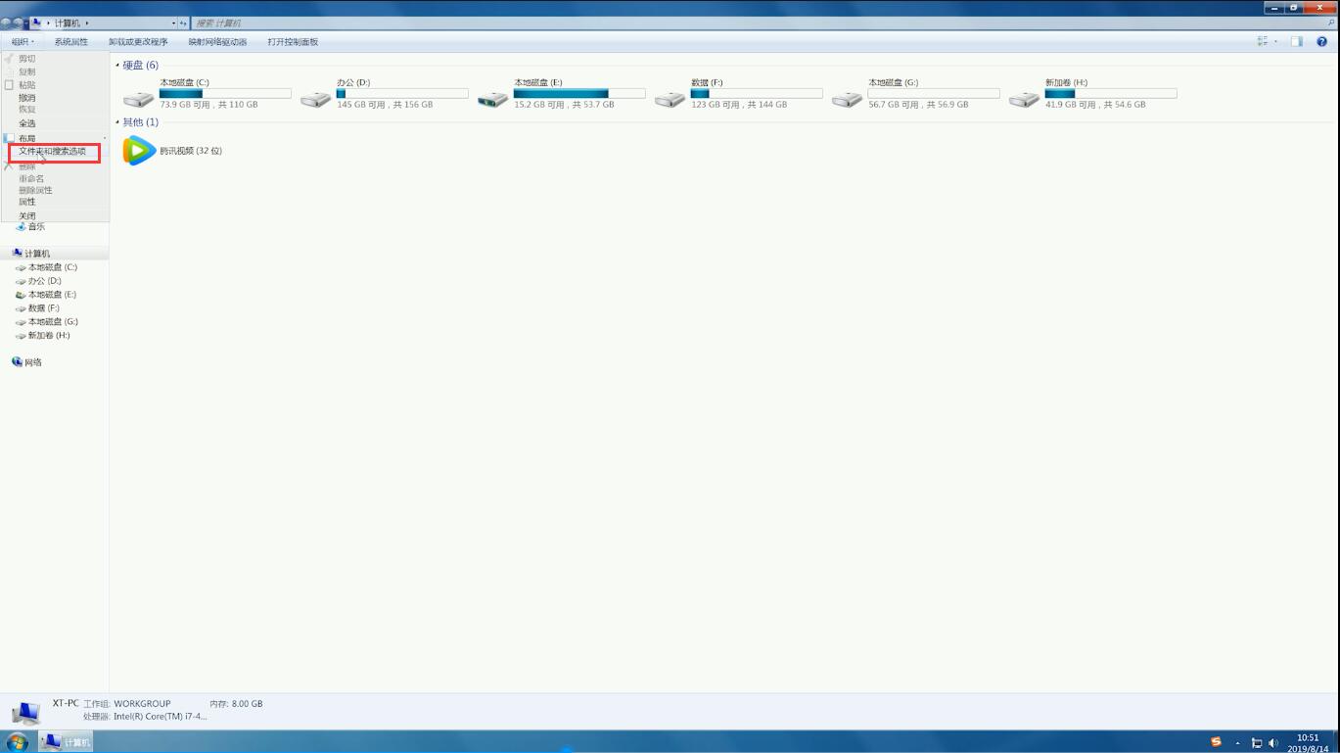
Task: Click the 145 GB 可用 text under D:
Action: coord(385,105)
